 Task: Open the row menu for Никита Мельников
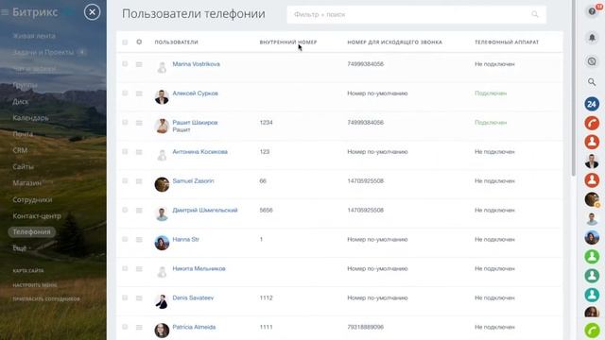pos(139,269)
